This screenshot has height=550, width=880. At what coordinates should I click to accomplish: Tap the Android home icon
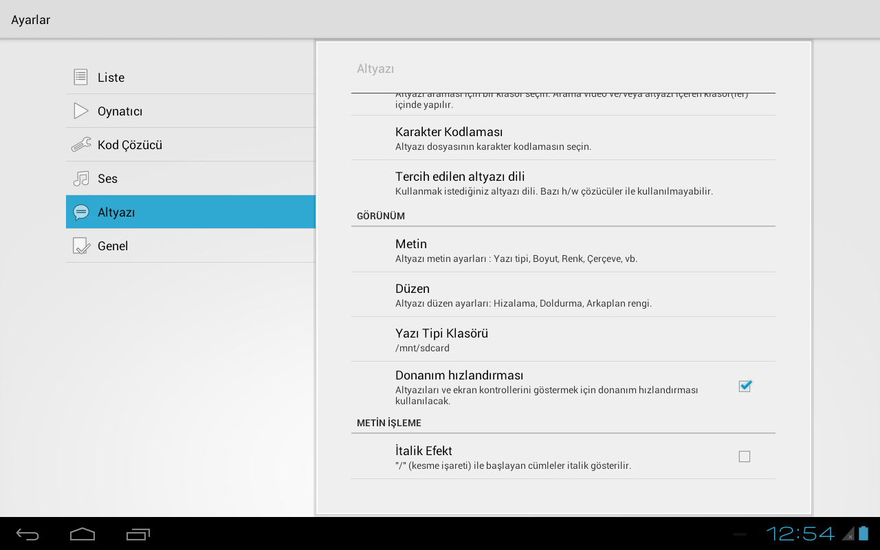82,534
